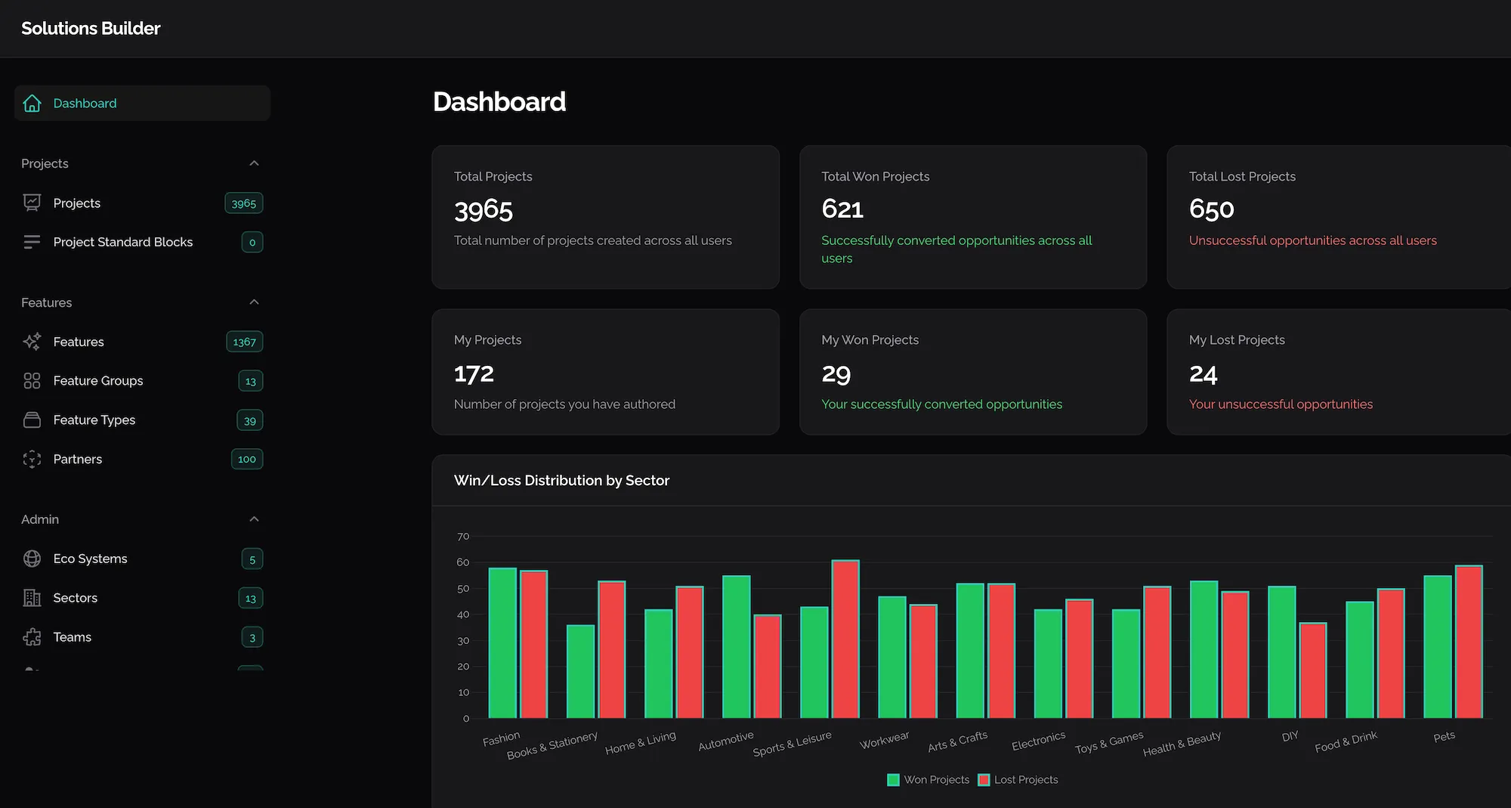
Task: Click the Feature Groups grid icon
Action: pos(32,380)
